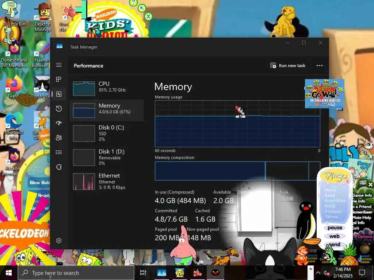Screen dimensions: 374x280
Task: Close the Pingu widget with red X
Action: (347, 182)
